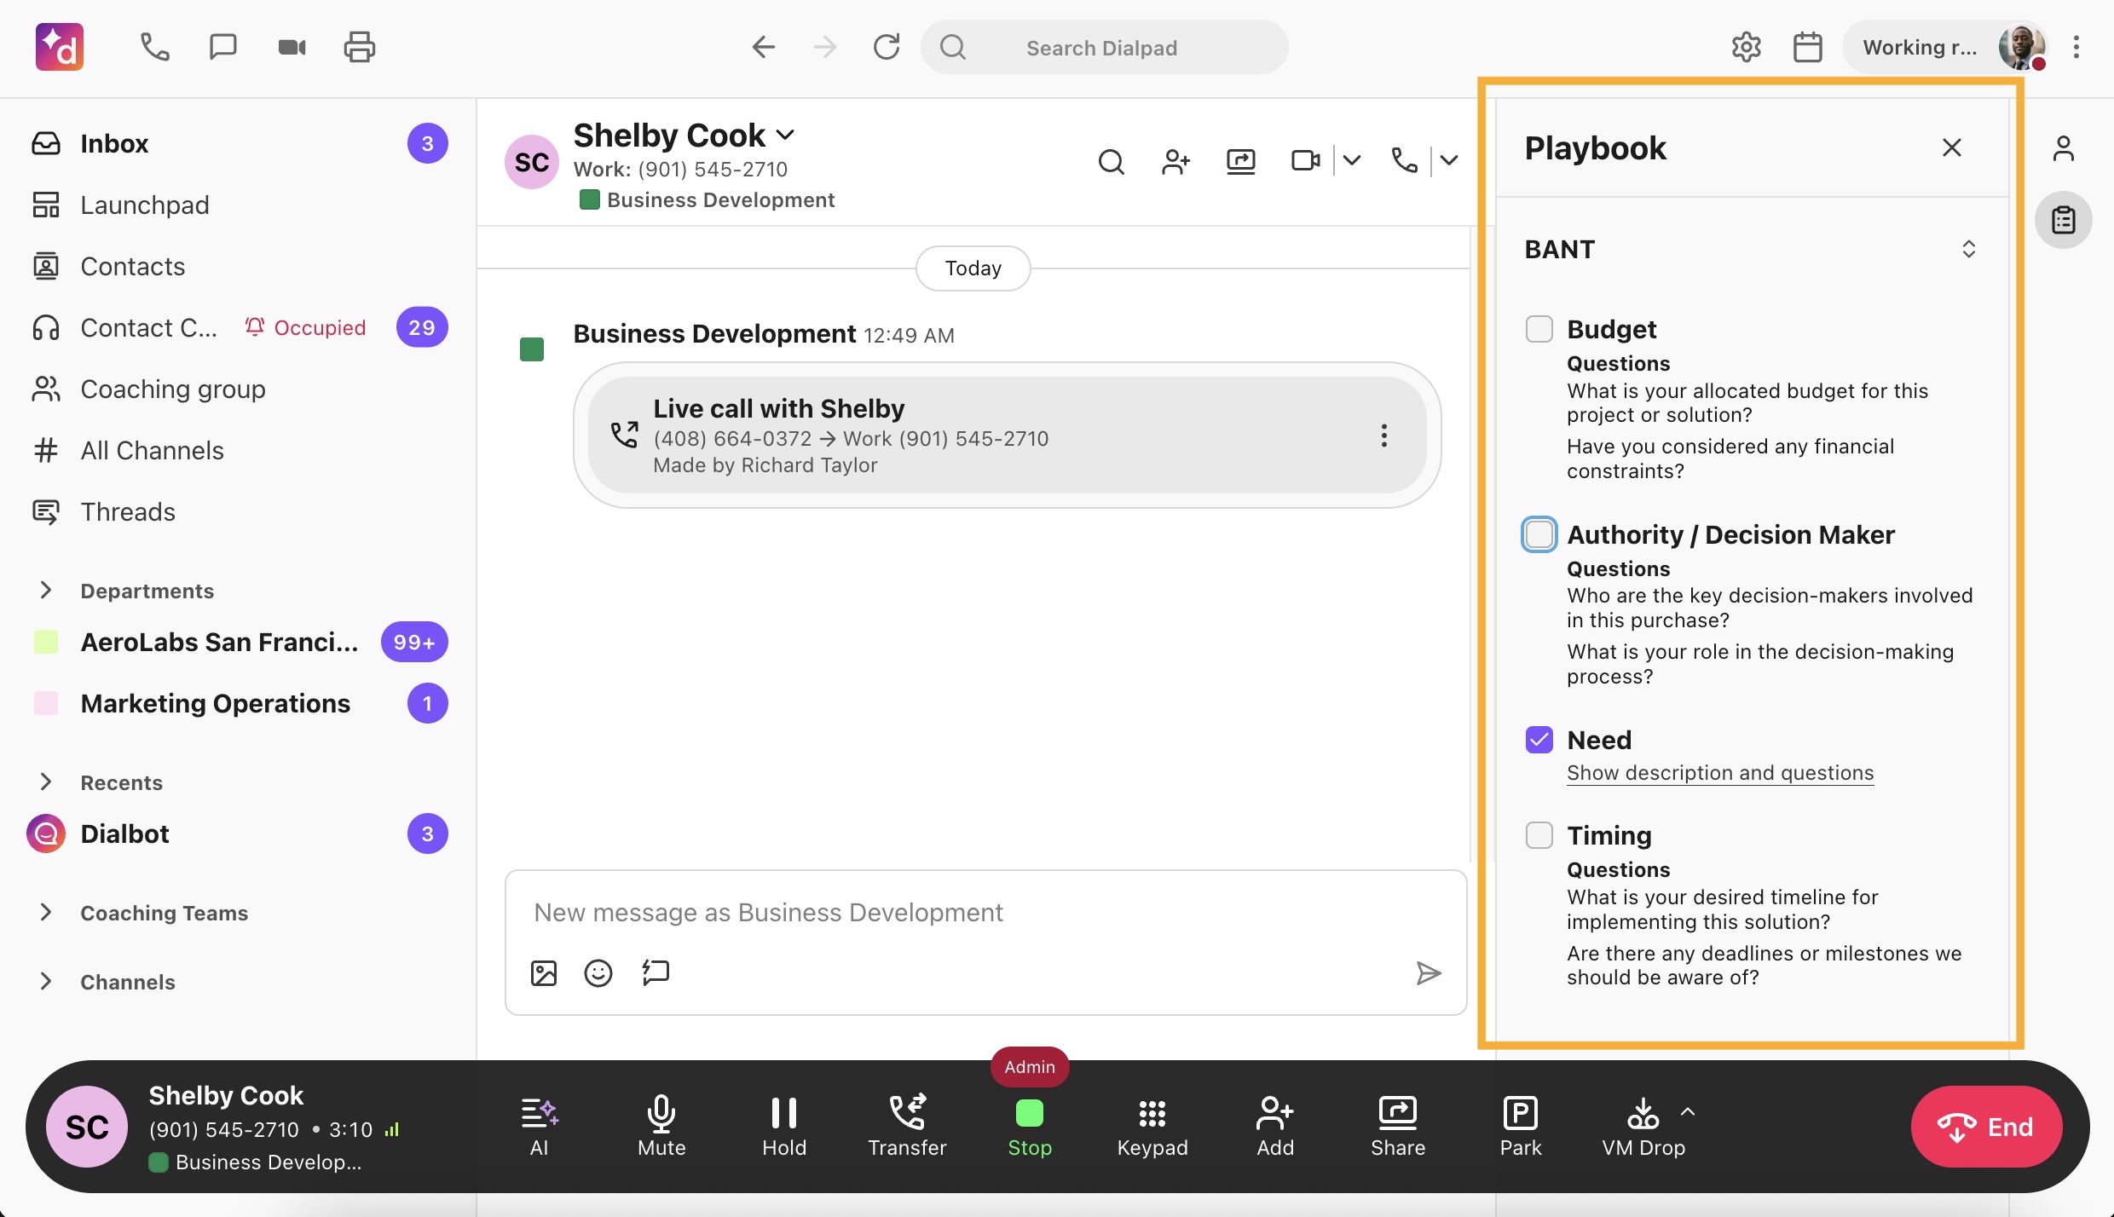Reload with the refresh icon
This screenshot has width=2114, height=1217.
click(887, 47)
